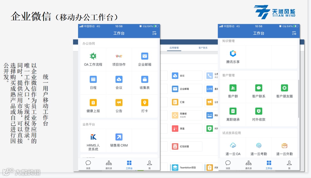Viewport: 311px width, 178px height.
Task: Click 工作台 title in right phone header
Action: [x=259, y=33]
